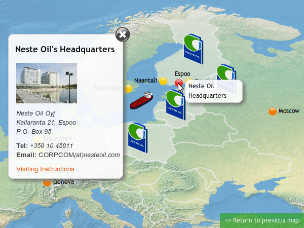Click the Neste Oil Headquarters tooltip

tap(214, 91)
